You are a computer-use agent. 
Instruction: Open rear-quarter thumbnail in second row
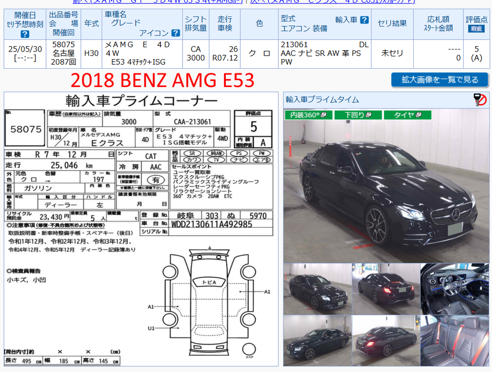[386, 341]
